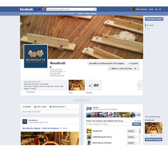
Task: Dismiss Rivas Marcos Fernando suggestion
Action: (136, 143)
